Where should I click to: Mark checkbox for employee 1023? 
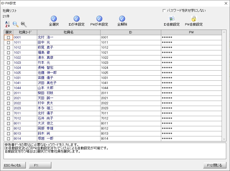(9, 63)
